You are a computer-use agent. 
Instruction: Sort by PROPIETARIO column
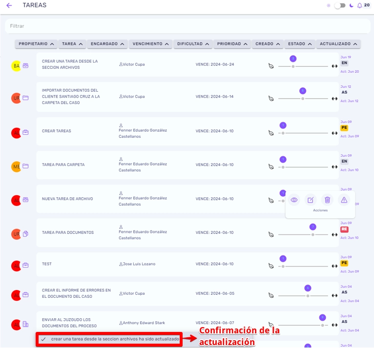tap(36, 44)
